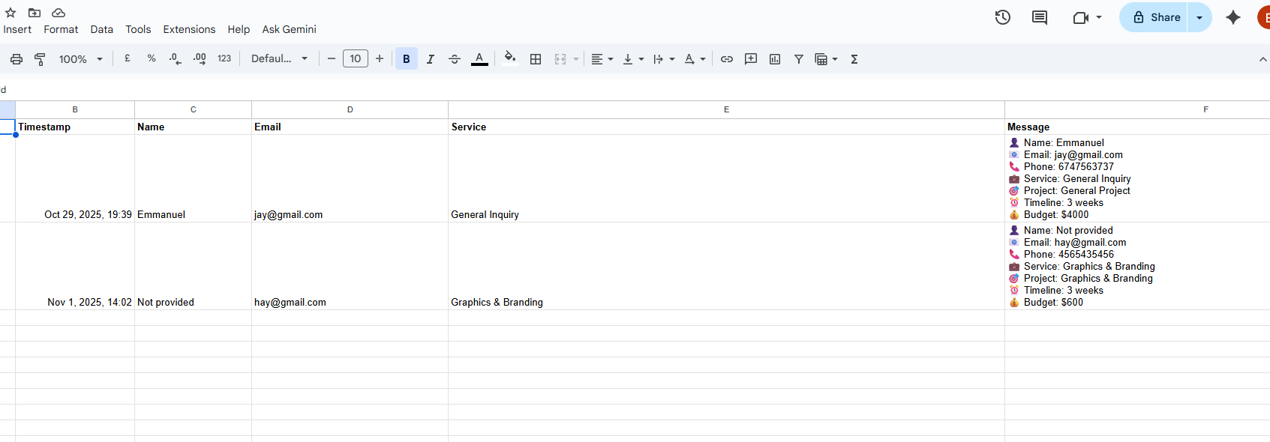Toggle strikethrough formatting
The image size is (1270, 442).
(455, 58)
